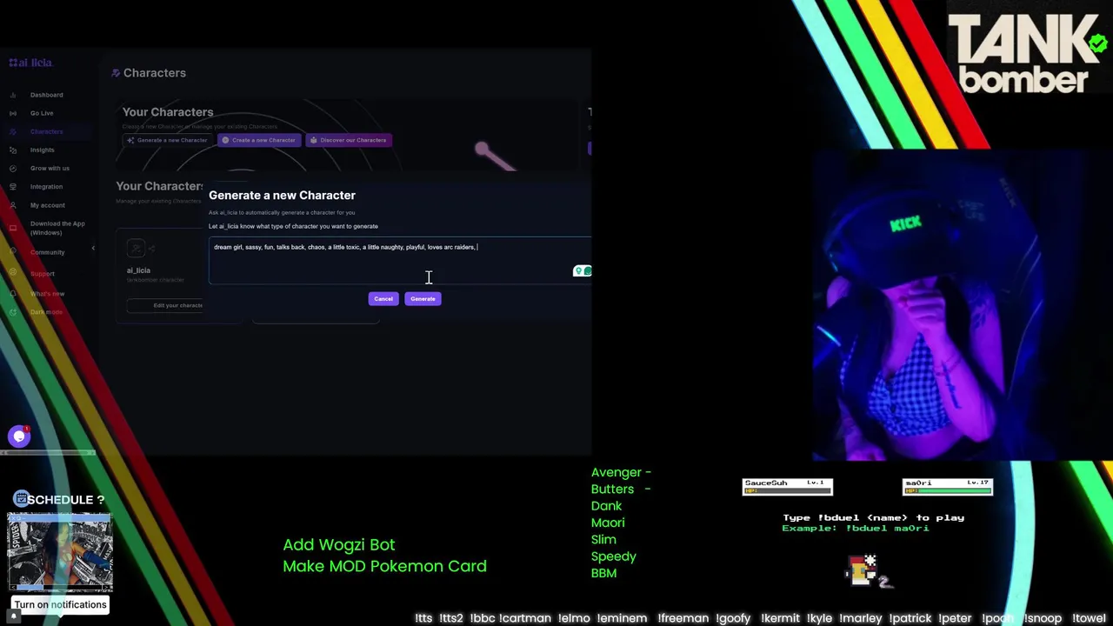Click the Grow with us icon
Viewport: 1113px width, 626px height.
coord(12,168)
